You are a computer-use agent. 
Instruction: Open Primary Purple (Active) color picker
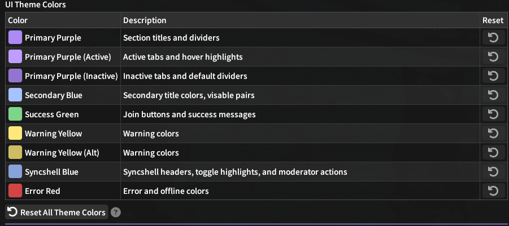pyautogui.click(x=15, y=57)
